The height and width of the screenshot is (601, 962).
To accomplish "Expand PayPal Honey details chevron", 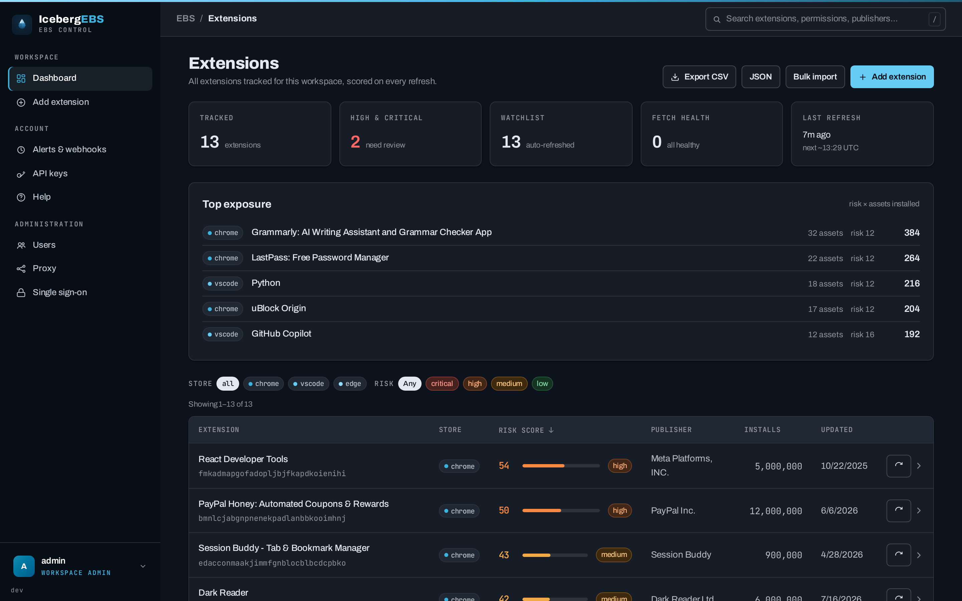I will 919,511.
